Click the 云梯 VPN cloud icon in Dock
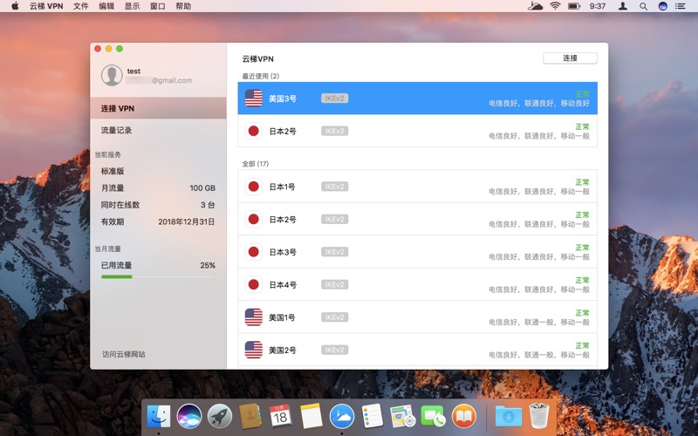 pos(342,417)
